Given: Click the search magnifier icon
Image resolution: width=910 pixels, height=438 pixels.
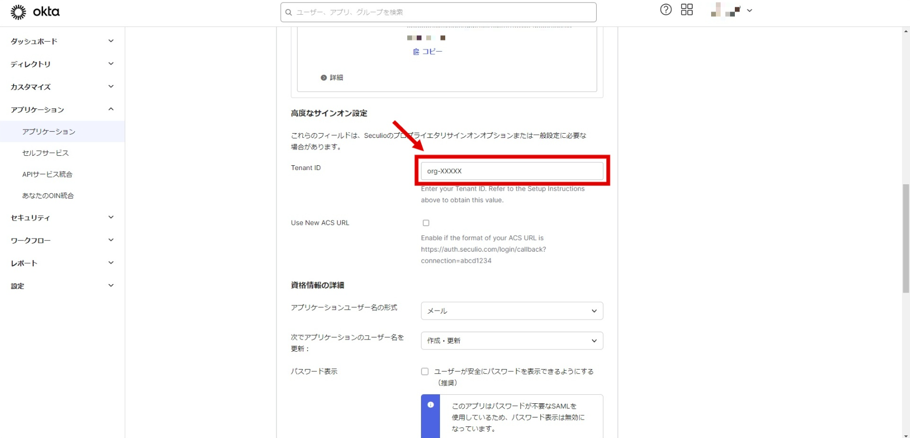Looking at the screenshot, I should click(x=289, y=12).
